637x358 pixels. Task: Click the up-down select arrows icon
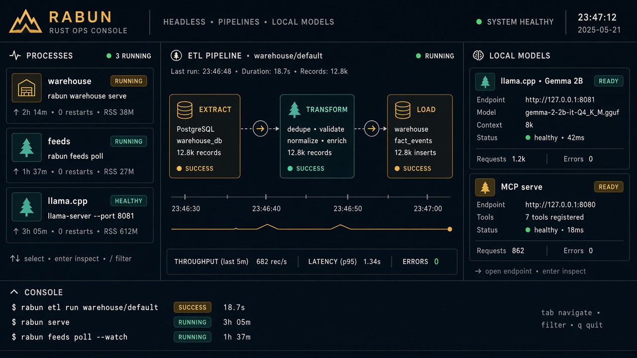[x=15, y=259]
